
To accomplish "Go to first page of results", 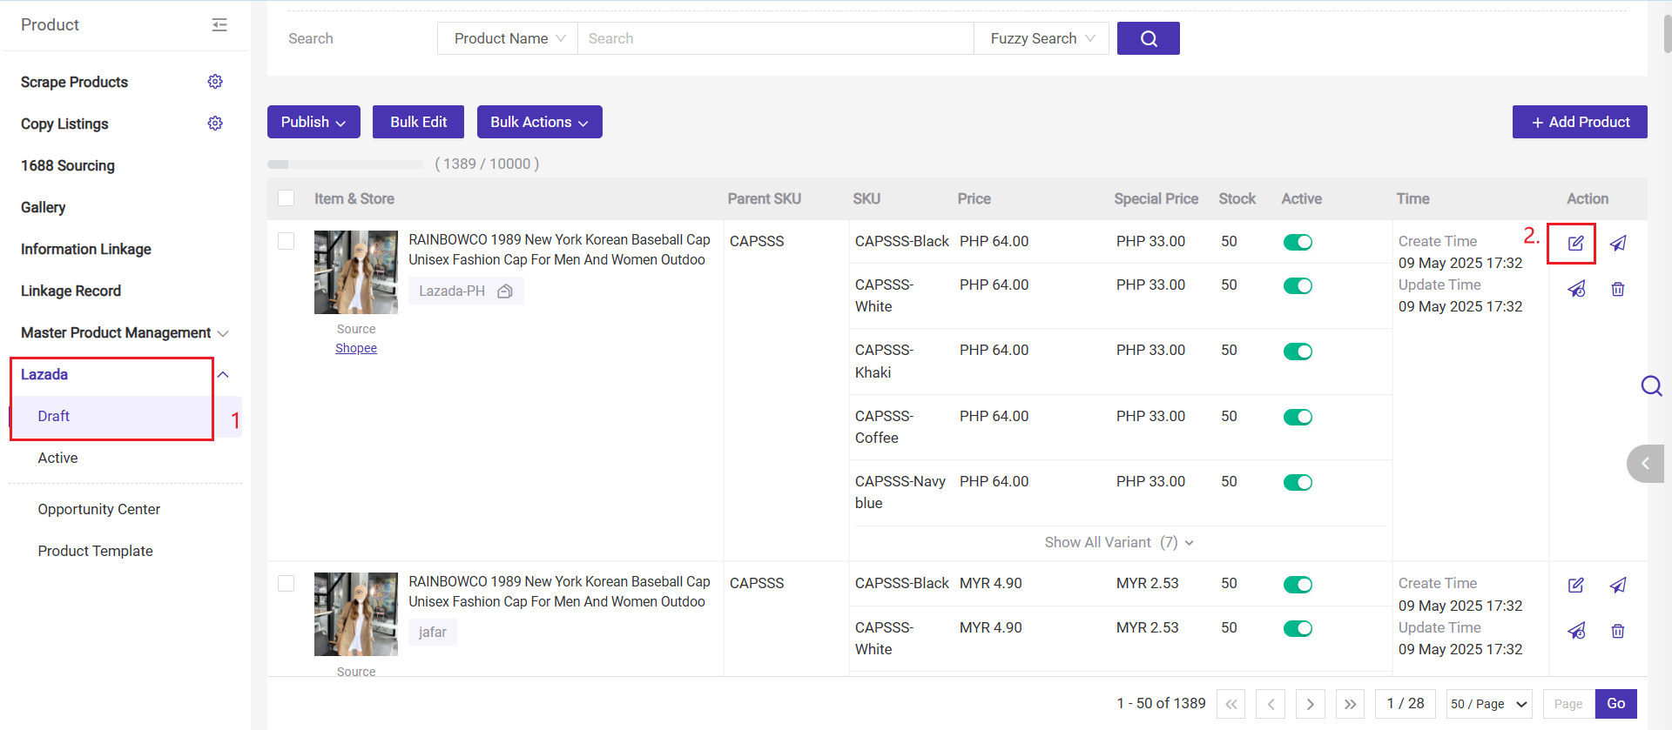I will click(1230, 704).
